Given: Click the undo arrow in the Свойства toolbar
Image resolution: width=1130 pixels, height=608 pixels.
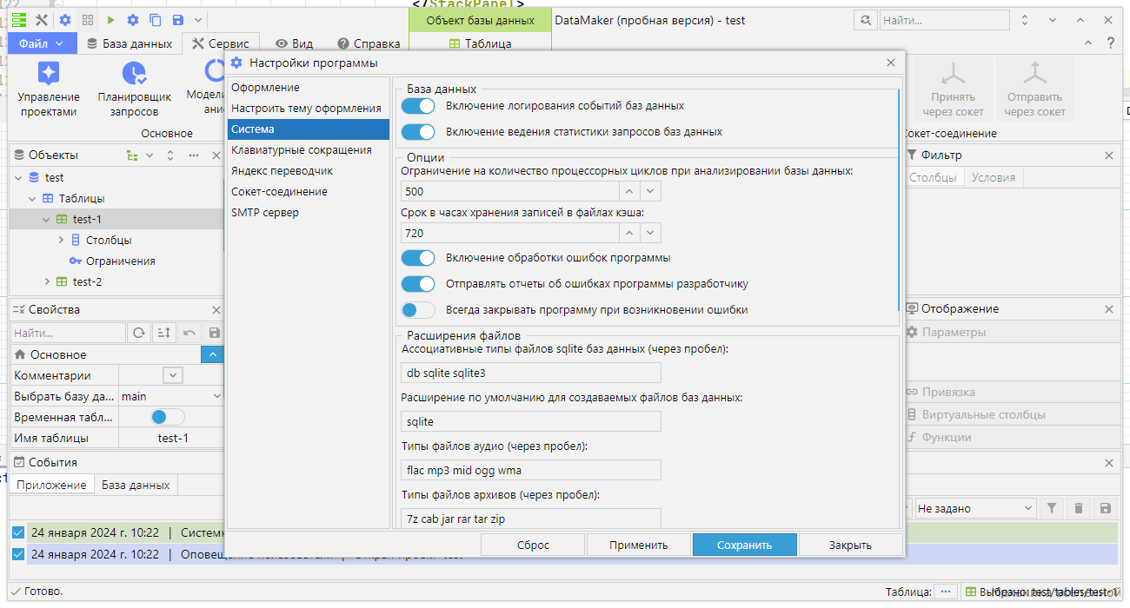Looking at the screenshot, I should point(189,333).
